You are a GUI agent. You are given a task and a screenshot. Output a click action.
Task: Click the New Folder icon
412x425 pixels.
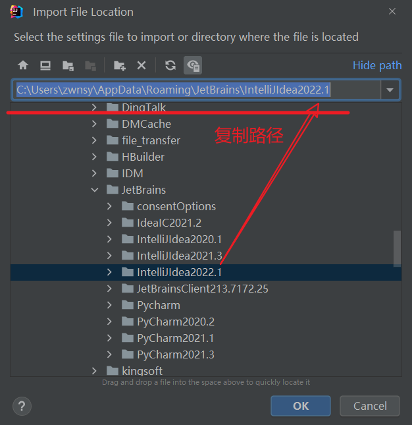(119, 65)
